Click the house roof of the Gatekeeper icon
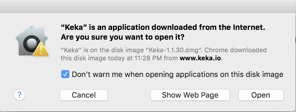This screenshot has height=112, width=296. click(32, 31)
